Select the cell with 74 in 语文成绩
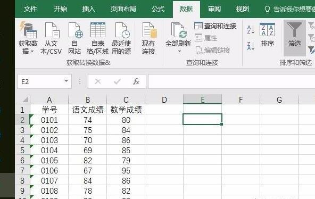Image resolution: width=315 pixels, height=199 pixels. (88, 120)
